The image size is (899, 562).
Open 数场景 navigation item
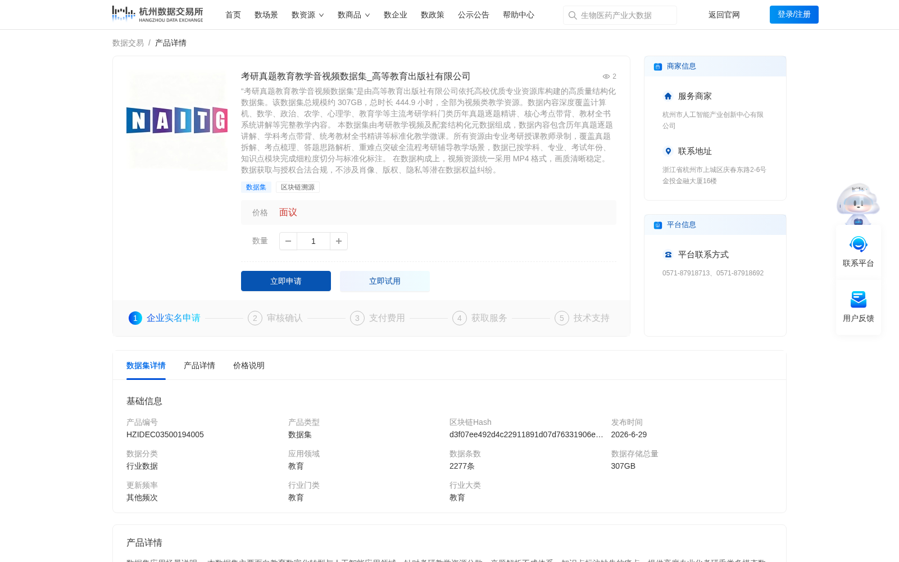click(x=266, y=15)
